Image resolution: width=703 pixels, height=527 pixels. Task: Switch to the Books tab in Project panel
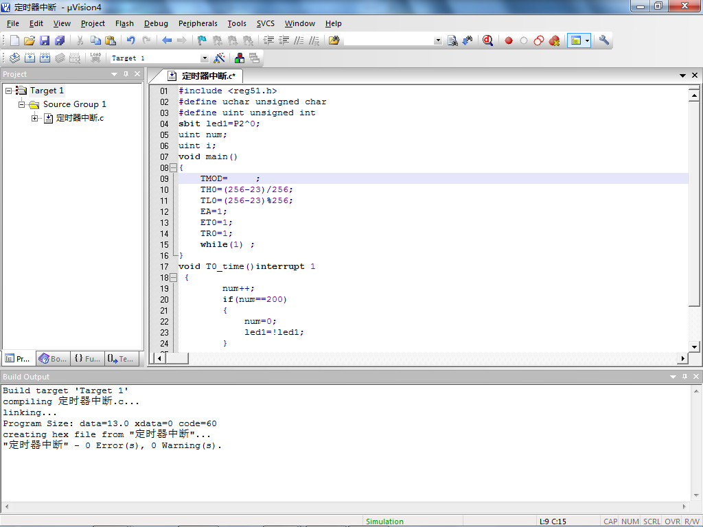point(53,358)
